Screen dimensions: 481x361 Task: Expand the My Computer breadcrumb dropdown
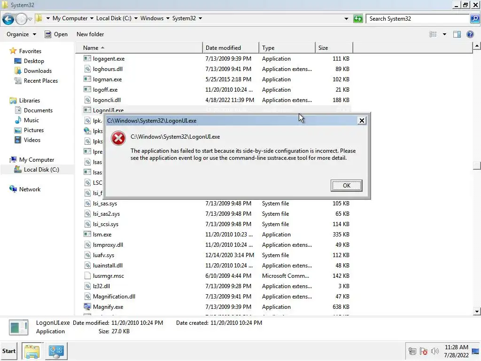point(92,18)
